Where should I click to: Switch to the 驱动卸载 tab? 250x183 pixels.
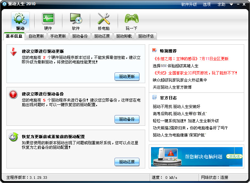[124, 36]
